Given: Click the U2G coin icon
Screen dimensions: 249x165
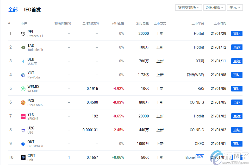Looking at the screenshot, I should pyautogui.click(x=23, y=130).
